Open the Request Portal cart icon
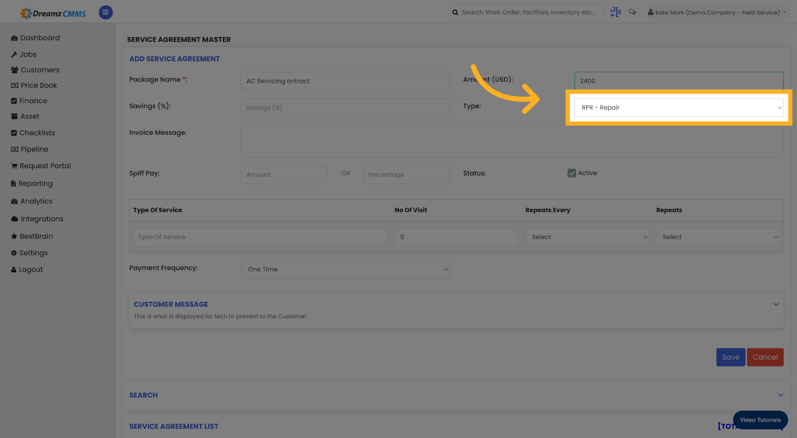The width and height of the screenshot is (797, 438). tap(14, 166)
